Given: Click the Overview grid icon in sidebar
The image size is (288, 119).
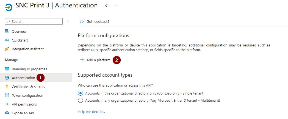Looking at the screenshot, I should coord(7,31).
